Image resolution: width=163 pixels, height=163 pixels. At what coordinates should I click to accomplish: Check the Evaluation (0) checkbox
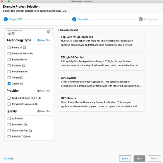coord(9,124)
